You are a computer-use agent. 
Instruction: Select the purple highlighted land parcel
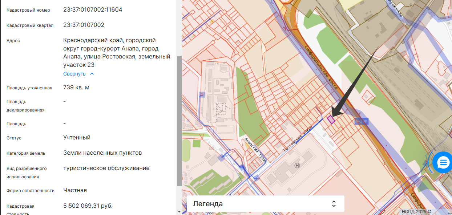point(331,119)
